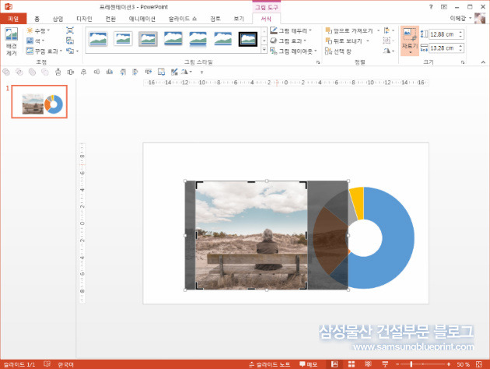Image resolution: width=490 pixels, height=369 pixels.
Task: Click the Remove Background (배경 제거) button
Action: click(x=12, y=42)
